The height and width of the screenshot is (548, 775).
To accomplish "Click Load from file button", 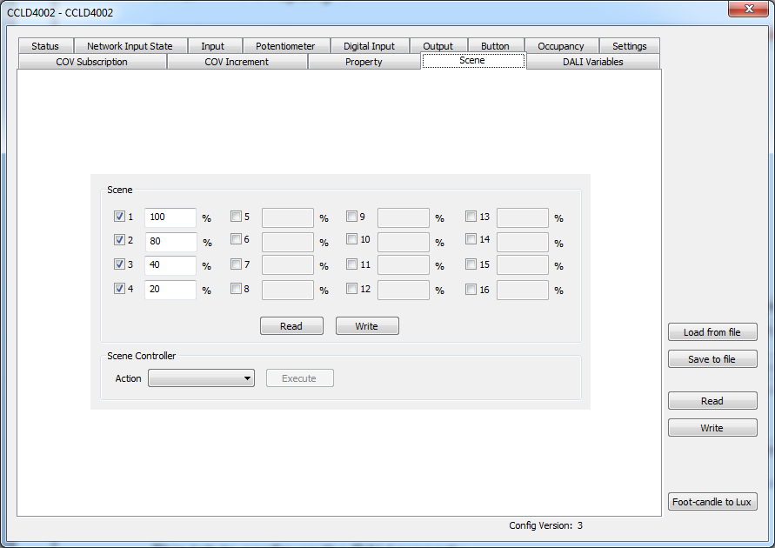I will point(712,332).
